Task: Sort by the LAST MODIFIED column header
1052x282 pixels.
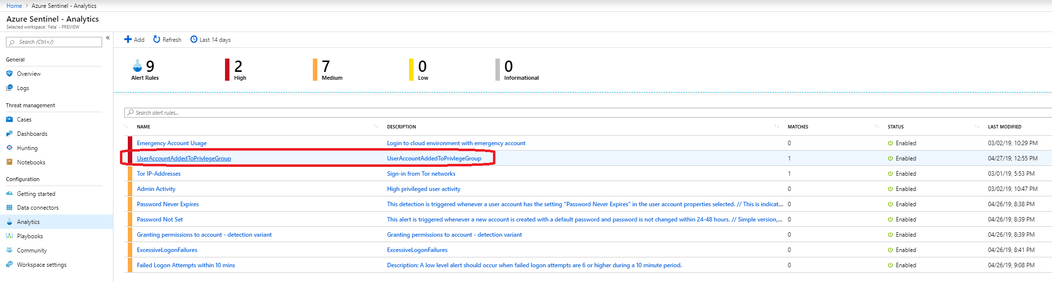Action: [1005, 127]
